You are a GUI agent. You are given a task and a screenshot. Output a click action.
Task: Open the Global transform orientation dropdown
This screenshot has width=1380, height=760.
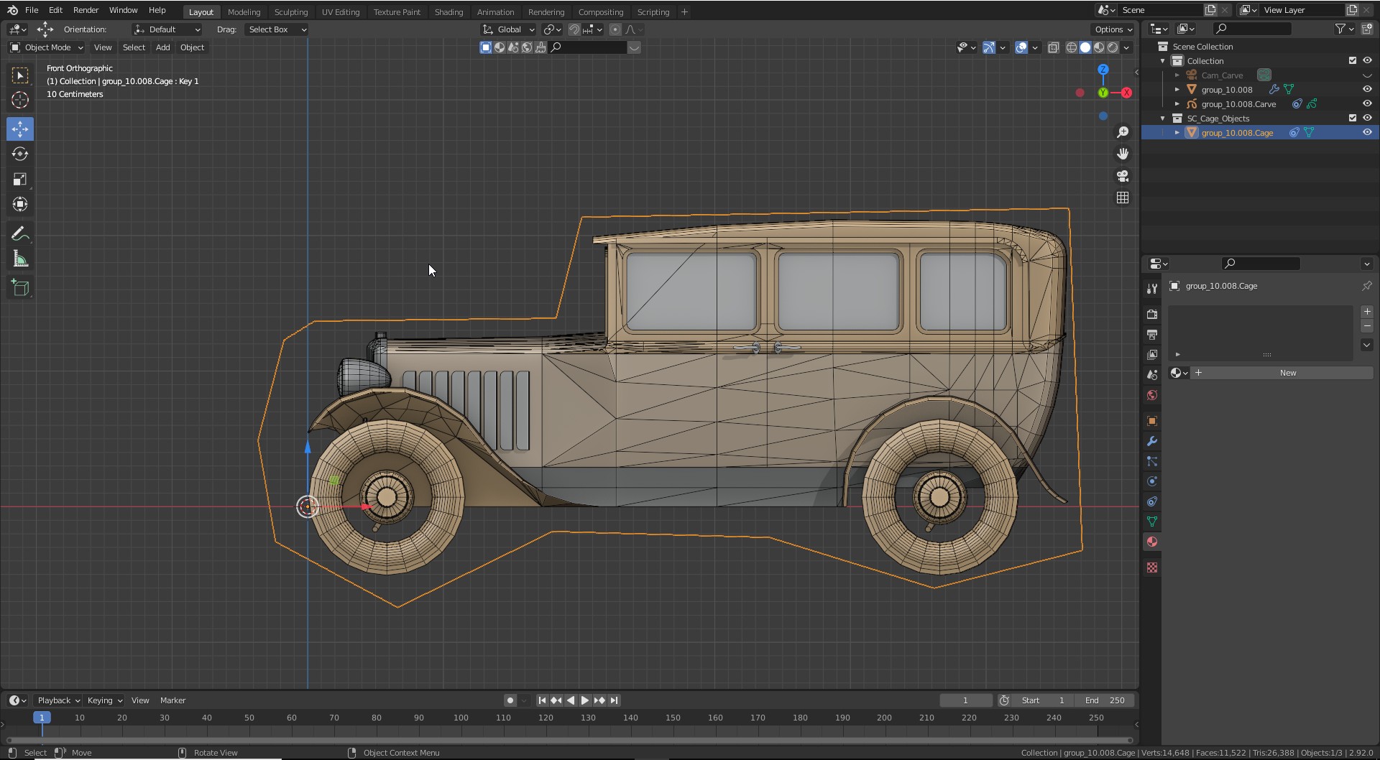coord(509,29)
